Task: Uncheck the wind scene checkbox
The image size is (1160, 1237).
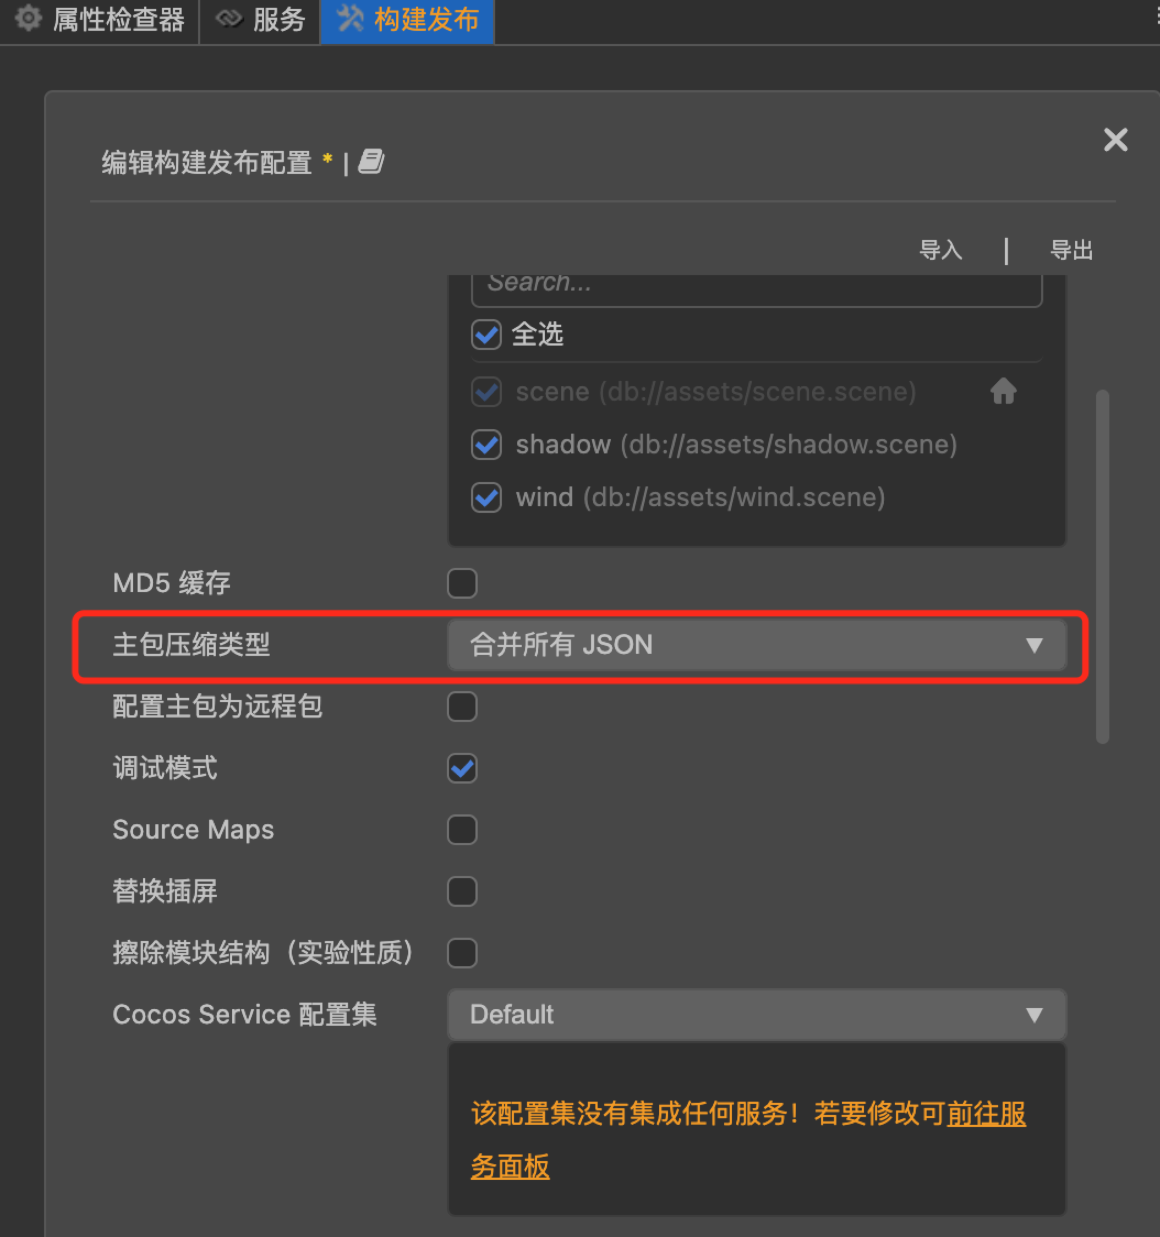Action: [x=486, y=498]
